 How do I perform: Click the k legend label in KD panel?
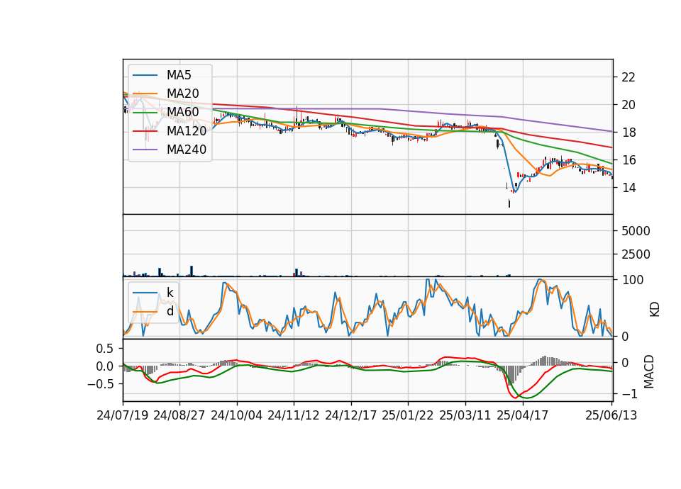[x=170, y=293]
